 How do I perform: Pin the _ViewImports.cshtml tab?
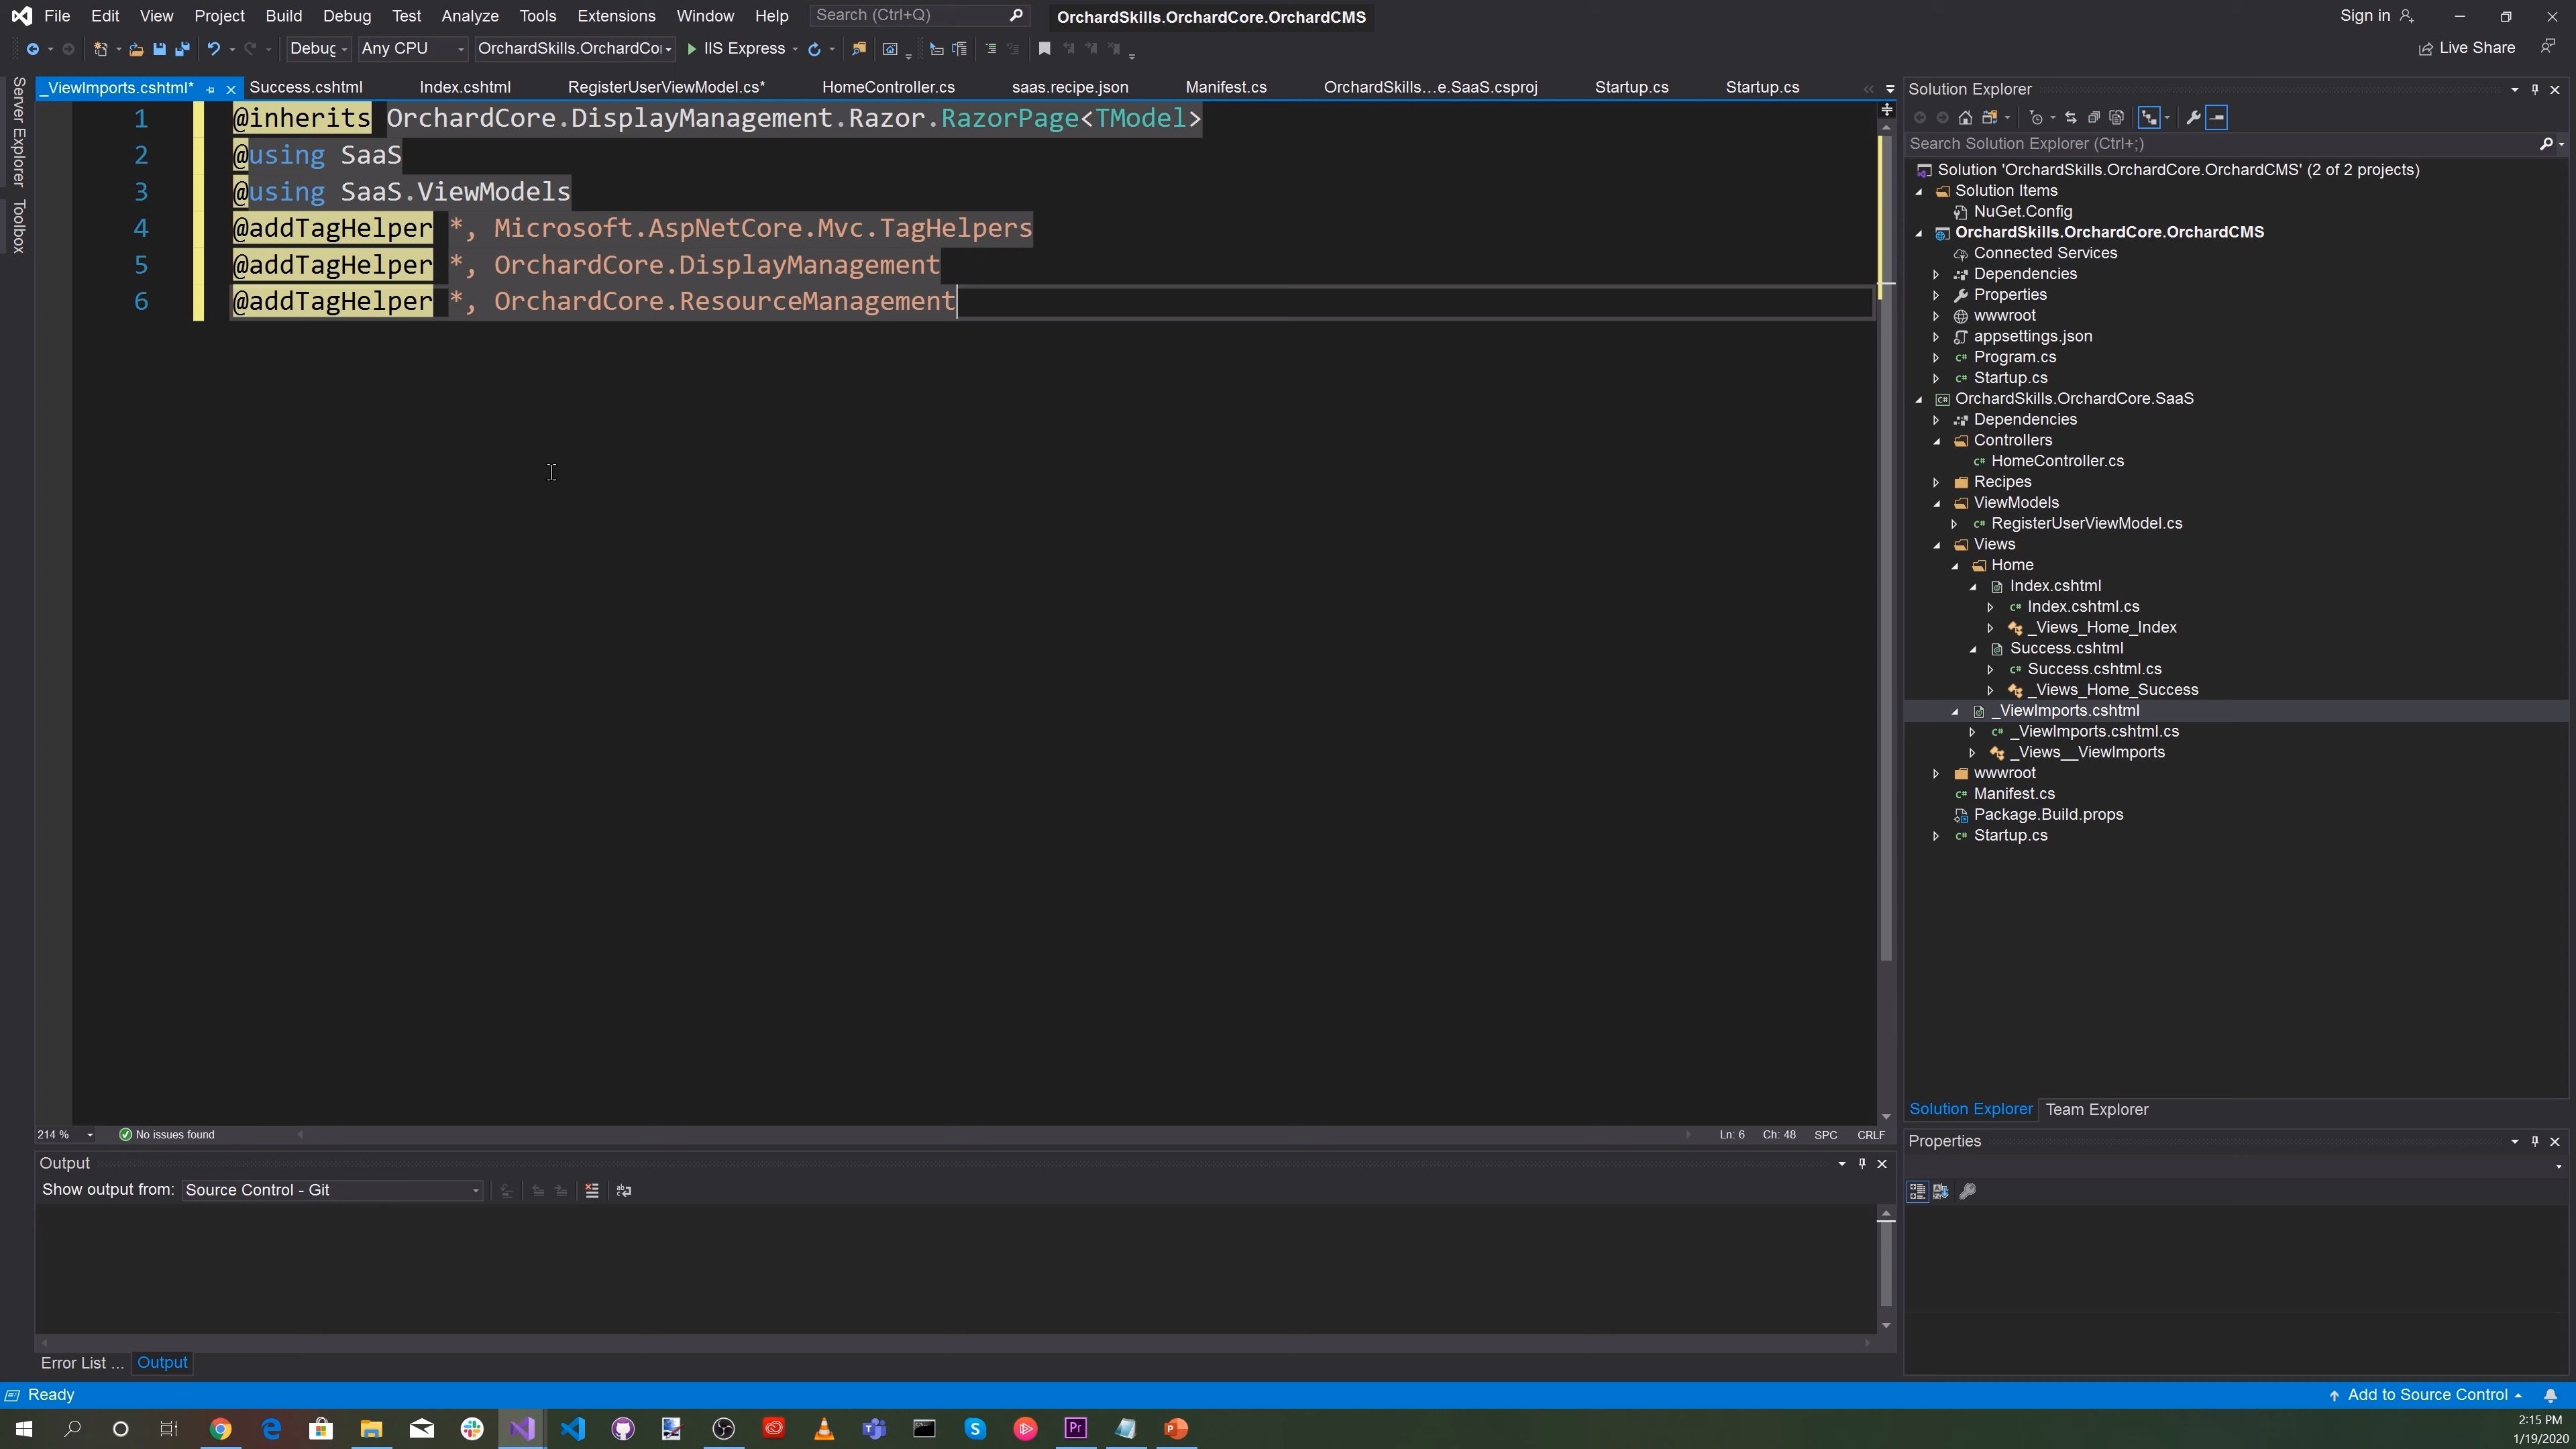click(210, 89)
